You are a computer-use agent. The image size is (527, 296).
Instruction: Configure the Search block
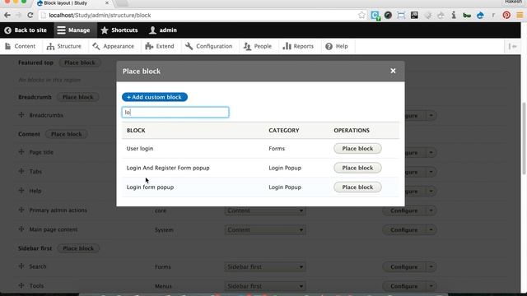point(404,266)
